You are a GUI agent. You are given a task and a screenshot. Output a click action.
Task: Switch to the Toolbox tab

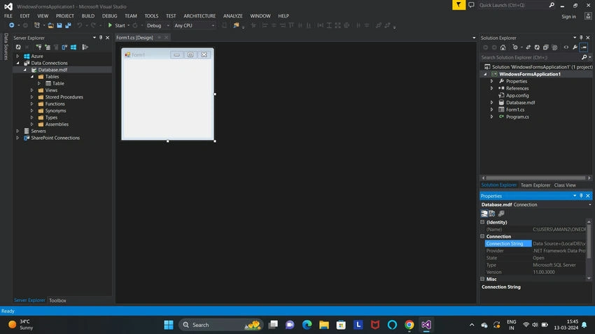pos(57,300)
